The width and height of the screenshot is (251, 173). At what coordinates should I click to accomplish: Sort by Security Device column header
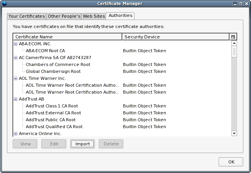tap(176, 37)
